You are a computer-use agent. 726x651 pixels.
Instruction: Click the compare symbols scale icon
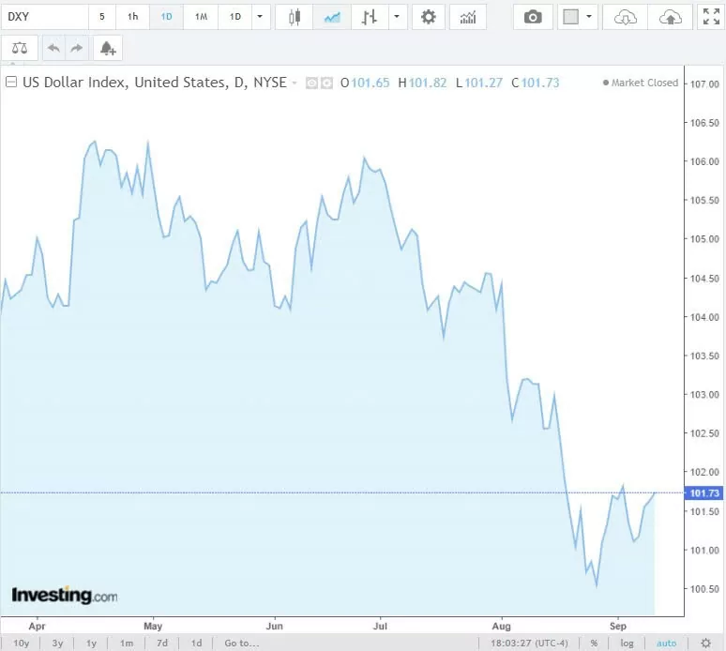pyautogui.click(x=21, y=48)
